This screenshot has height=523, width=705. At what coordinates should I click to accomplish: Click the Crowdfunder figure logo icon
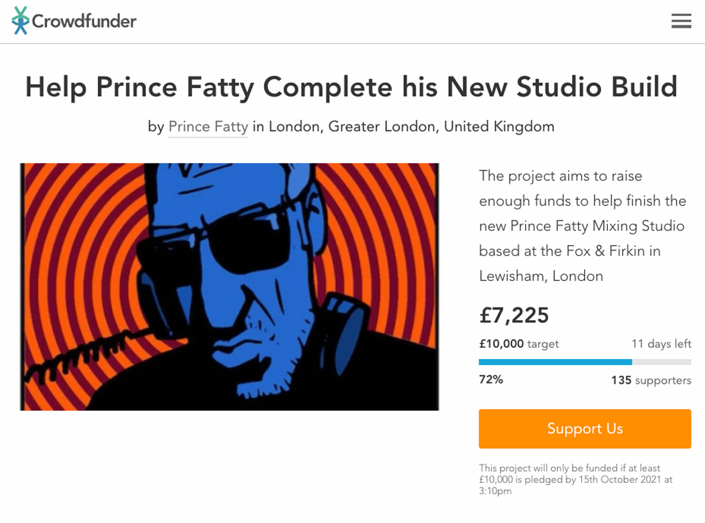20,20
